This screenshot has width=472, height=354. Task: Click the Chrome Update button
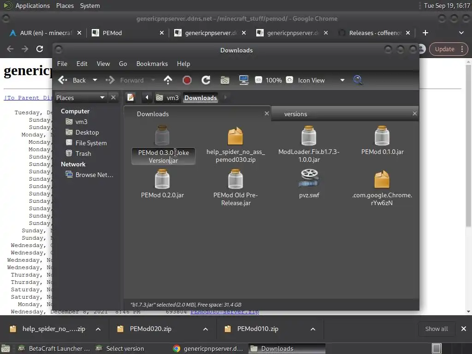point(449,49)
